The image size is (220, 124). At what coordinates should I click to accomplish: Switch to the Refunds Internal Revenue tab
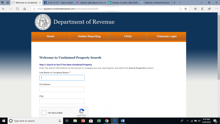coord(156,3)
